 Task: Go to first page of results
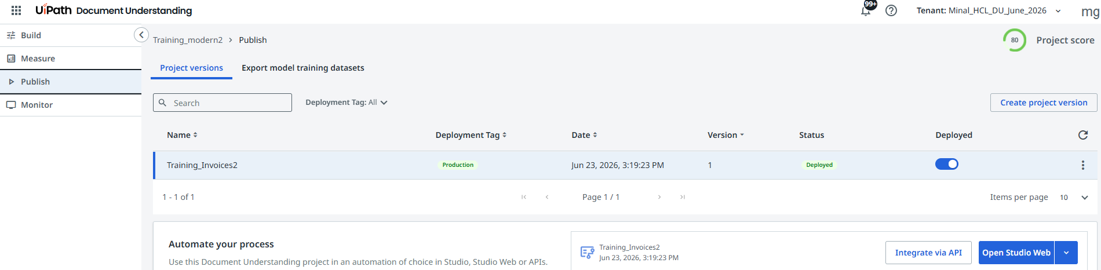[x=524, y=197]
